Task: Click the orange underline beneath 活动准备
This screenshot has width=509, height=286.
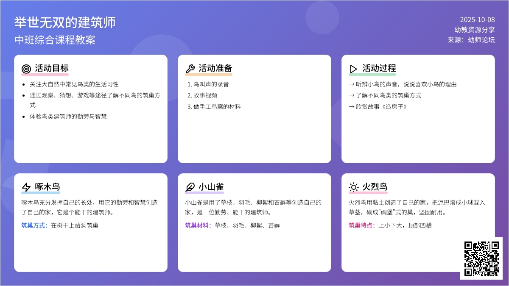Action: coord(208,74)
